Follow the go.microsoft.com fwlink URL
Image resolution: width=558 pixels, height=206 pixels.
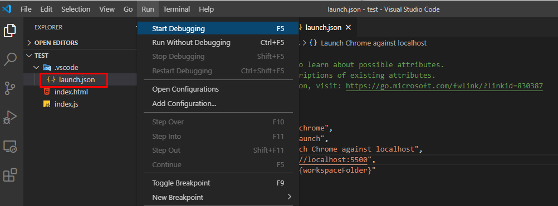click(444, 86)
